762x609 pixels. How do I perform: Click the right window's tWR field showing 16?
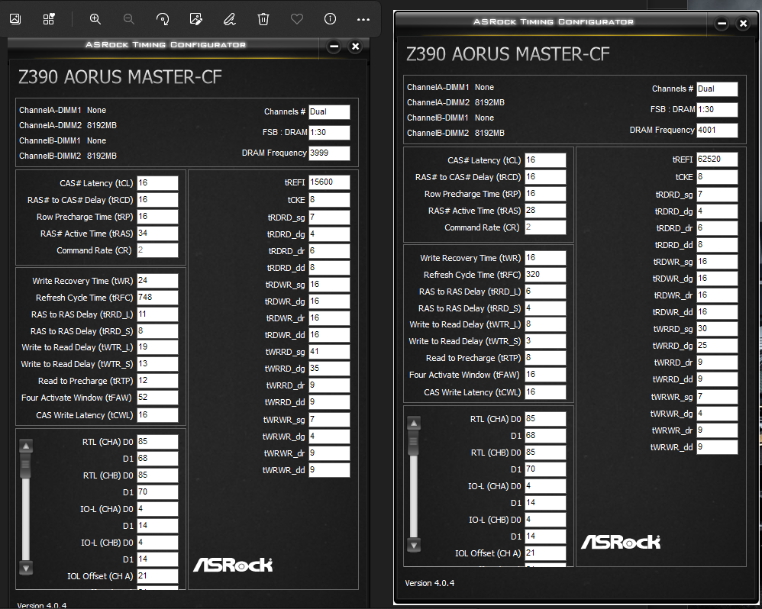545,258
